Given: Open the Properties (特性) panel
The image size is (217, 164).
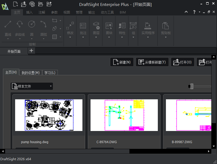Looking at the screenshot, I should coord(122,30).
